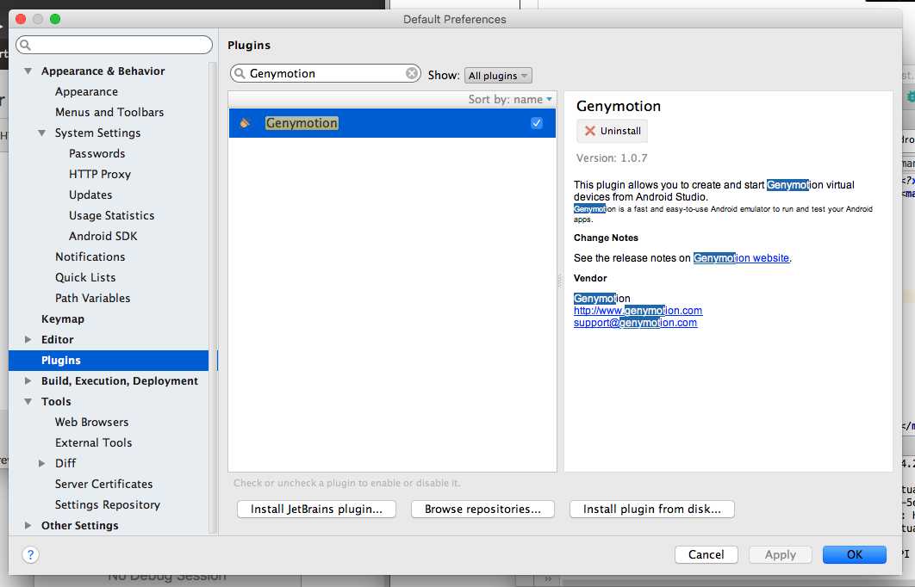Click support@genymotion.com email link
This screenshot has height=587, width=915.
635,323
